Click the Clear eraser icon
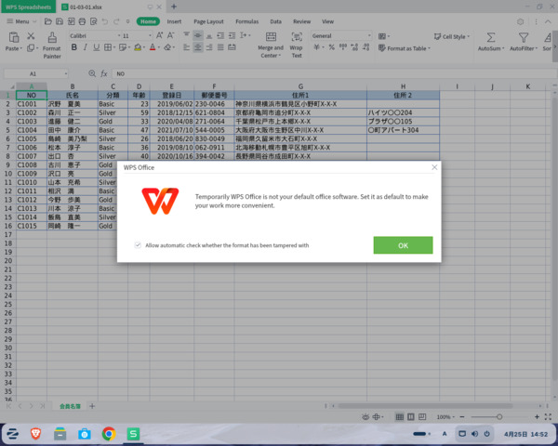This screenshot has width=558, height=446. pyautogui.click(x=167, y=47)
